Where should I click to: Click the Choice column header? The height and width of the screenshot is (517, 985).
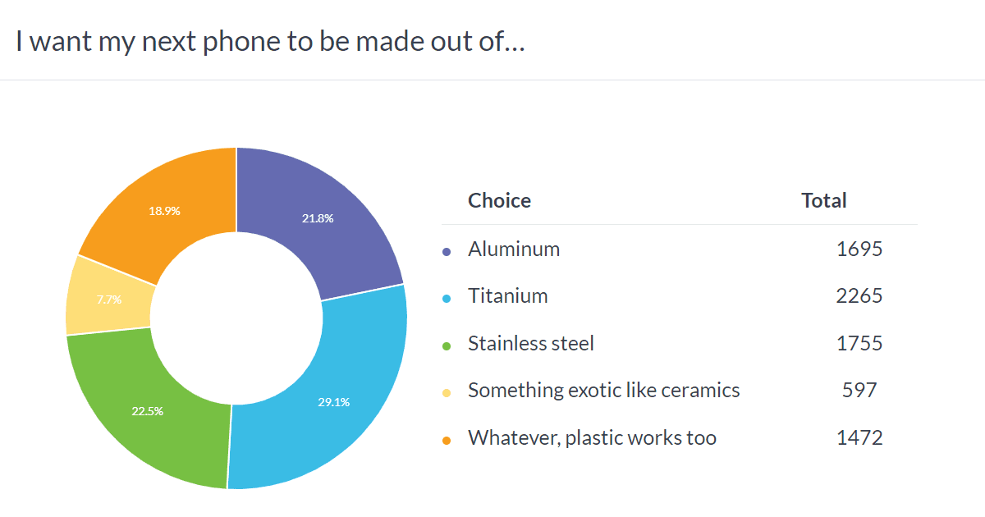click(499, 201)
